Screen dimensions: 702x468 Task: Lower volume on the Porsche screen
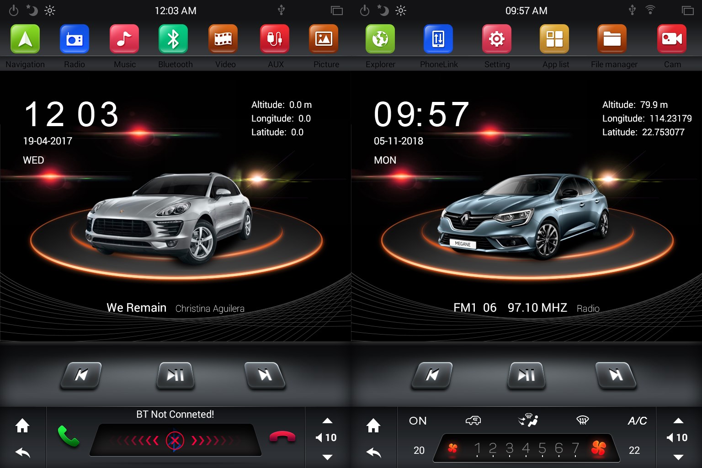327,457
